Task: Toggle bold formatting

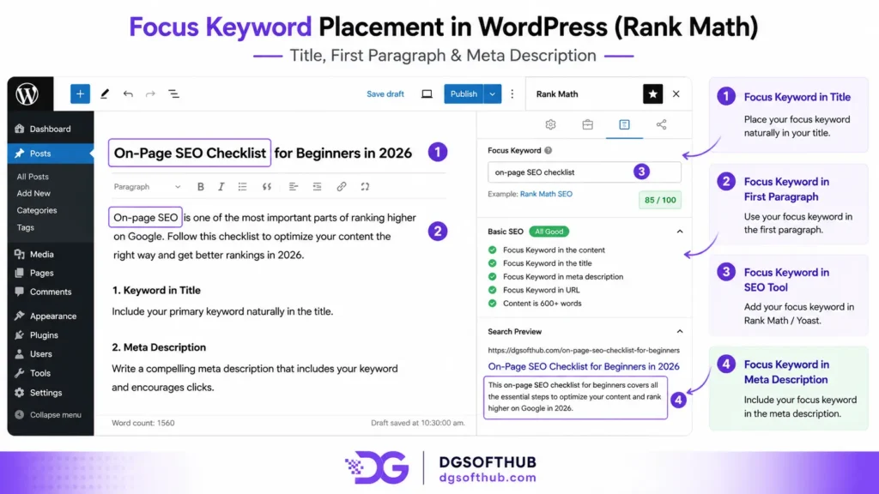Action: [200, 187]
